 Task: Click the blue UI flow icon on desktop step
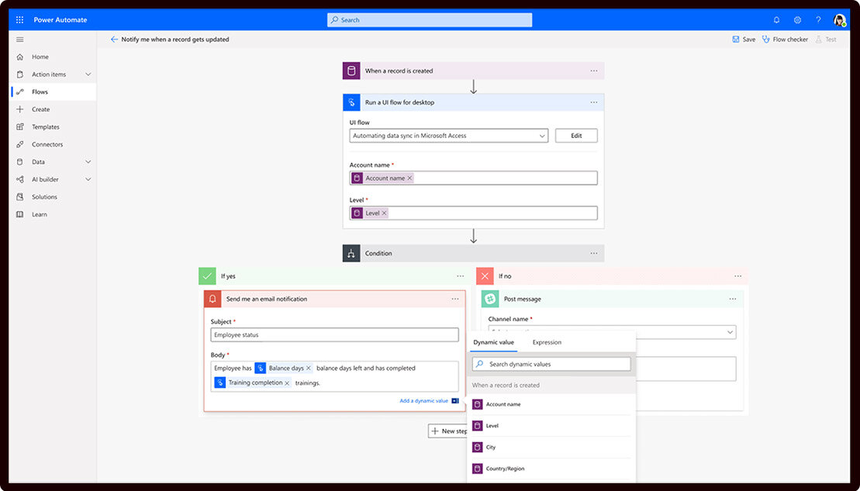[351, 102]
